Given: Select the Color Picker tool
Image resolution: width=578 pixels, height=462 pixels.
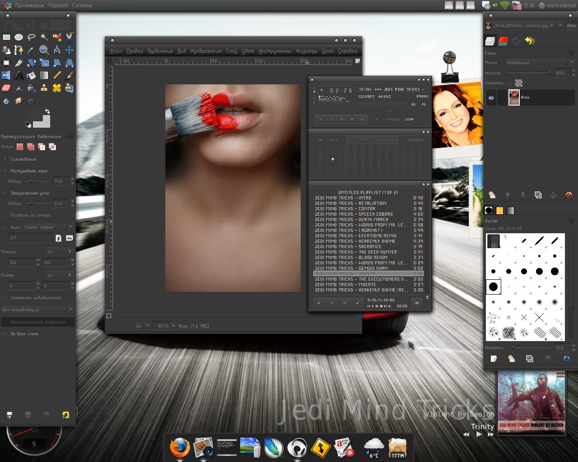Looking at the screenshot, I should click(31, 50).
